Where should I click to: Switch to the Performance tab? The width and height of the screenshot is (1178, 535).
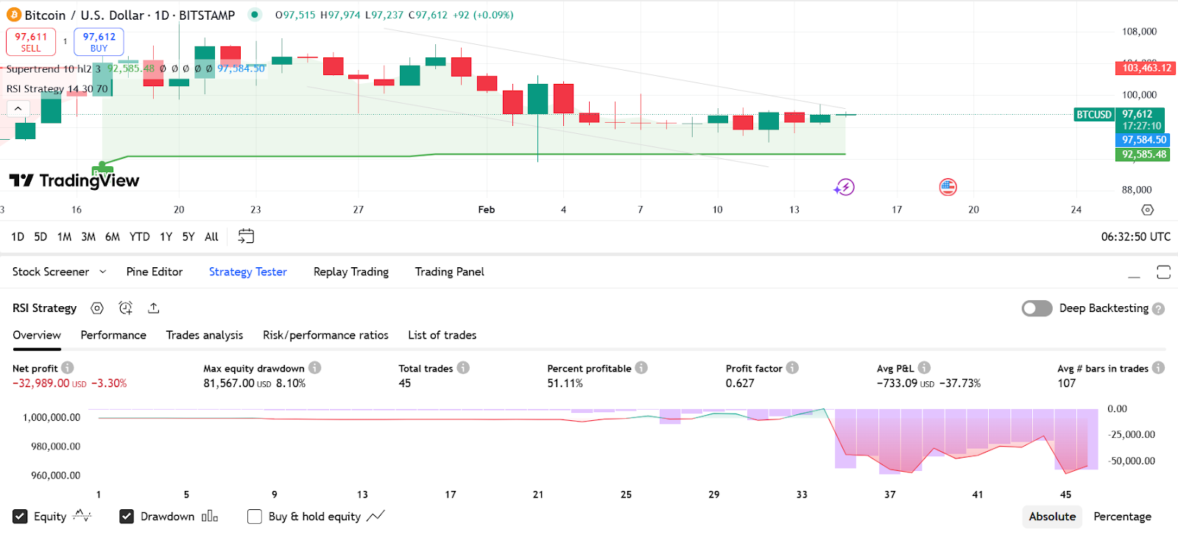(x=113, y=335)
